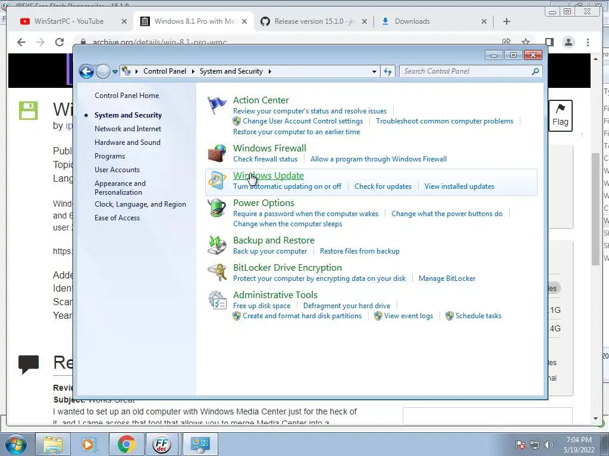
Task: Click Change User Account Control settings
Action: (x=303, y=121)
